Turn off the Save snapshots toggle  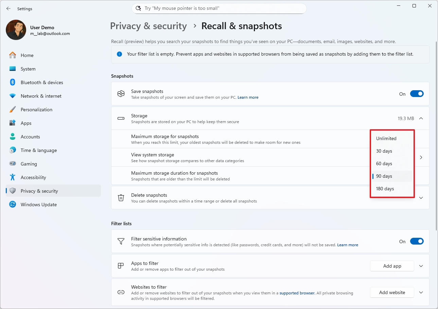(x=417, y=94)
